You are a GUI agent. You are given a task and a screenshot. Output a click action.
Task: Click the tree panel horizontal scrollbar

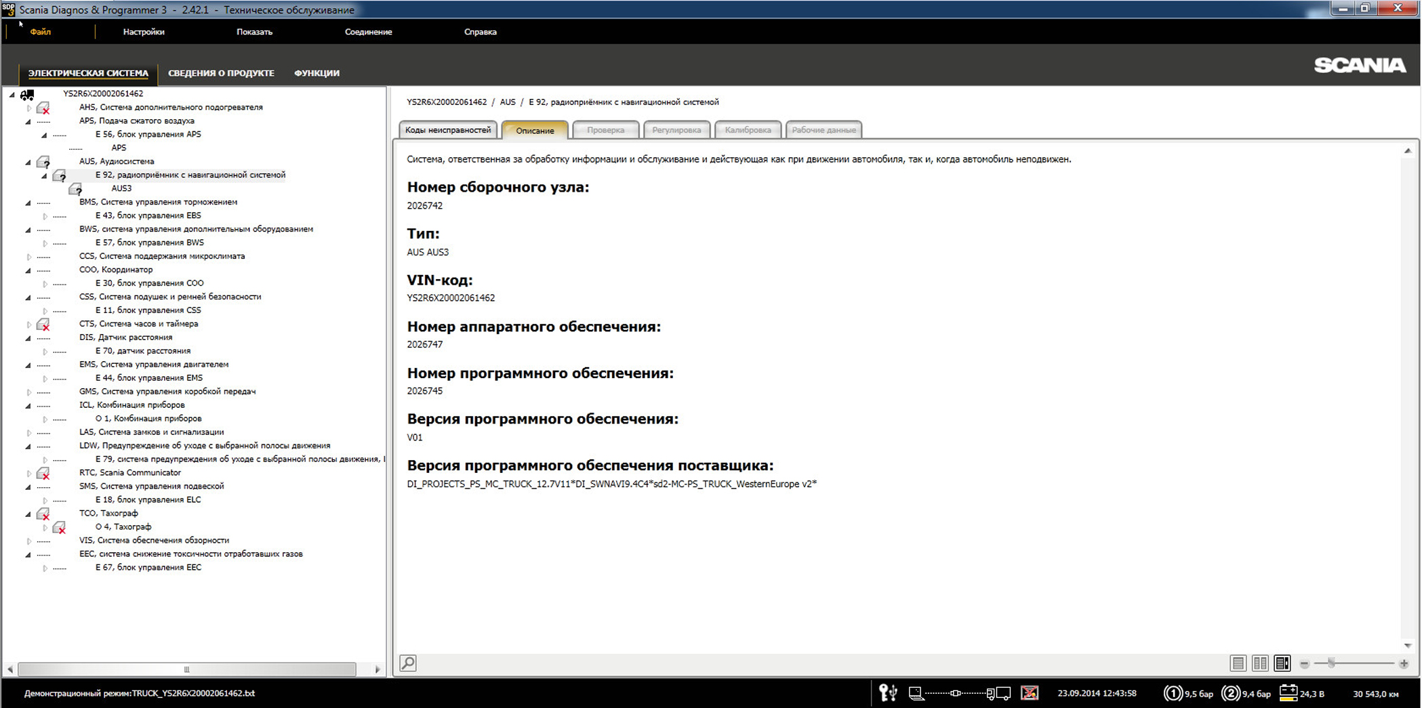pos(186,669)
